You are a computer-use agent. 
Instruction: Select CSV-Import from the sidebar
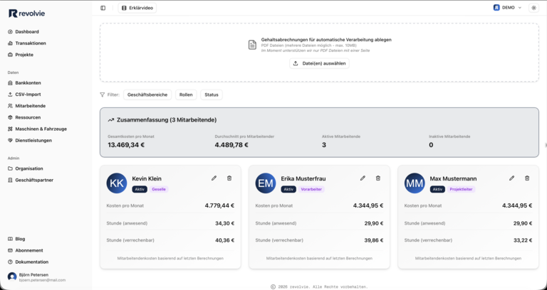tap(28, 95)
